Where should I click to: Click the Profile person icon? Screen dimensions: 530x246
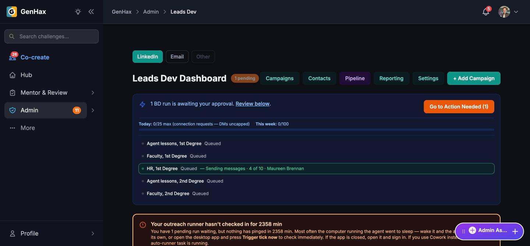13,233
